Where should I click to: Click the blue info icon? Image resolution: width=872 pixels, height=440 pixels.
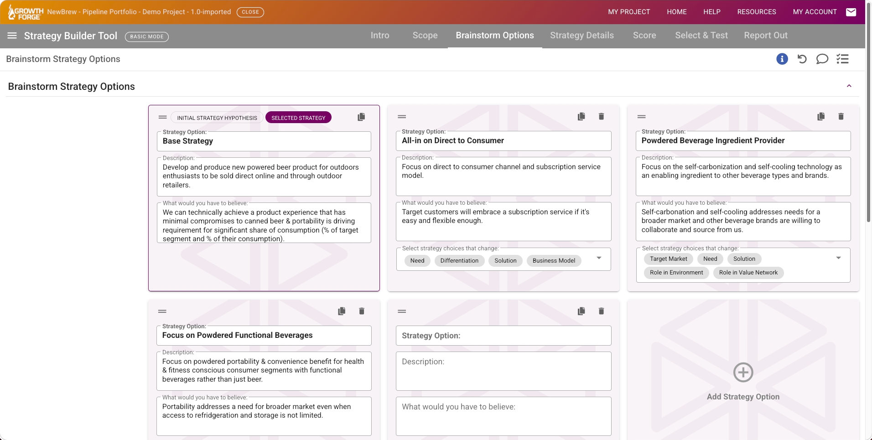782,59
